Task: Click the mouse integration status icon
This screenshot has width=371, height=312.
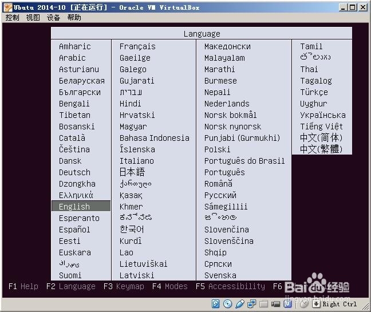Action: pos(304,304)
